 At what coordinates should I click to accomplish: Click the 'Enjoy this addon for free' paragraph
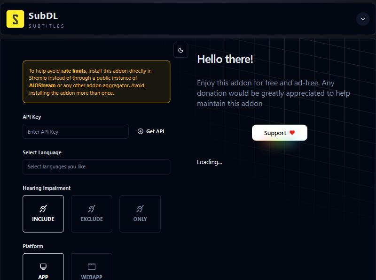[274, 93]
